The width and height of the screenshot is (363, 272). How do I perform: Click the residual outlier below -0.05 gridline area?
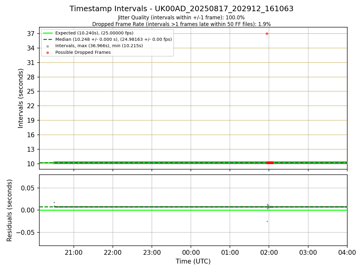tap(267, 221)
